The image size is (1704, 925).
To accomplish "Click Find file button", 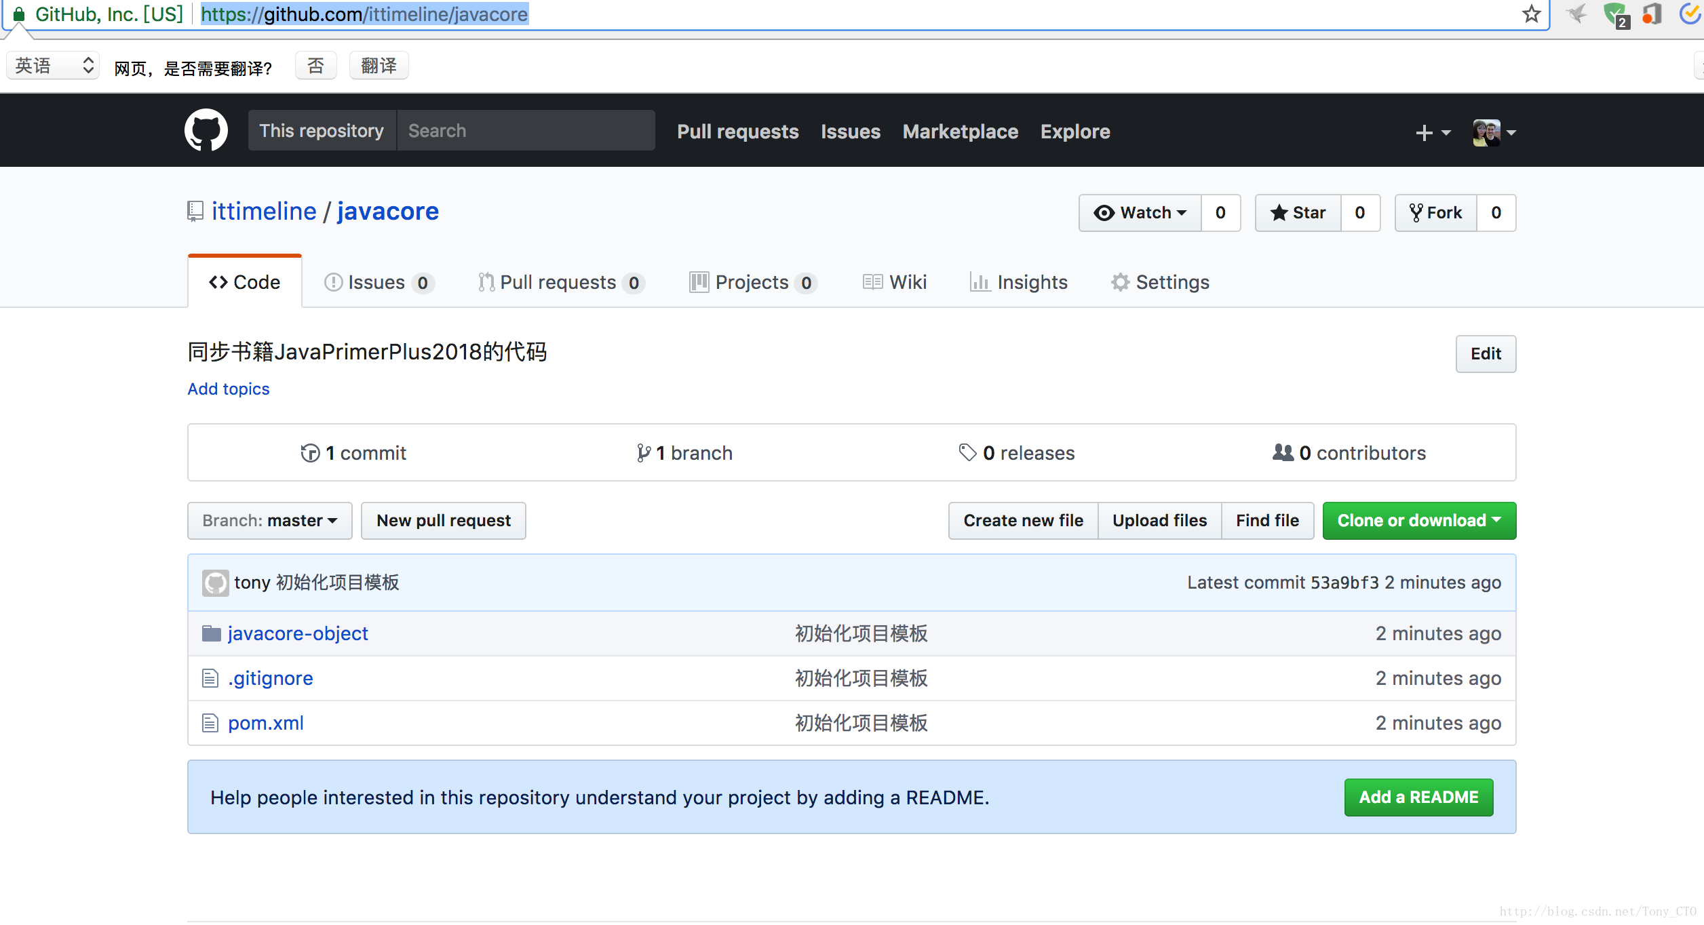I will (x=1267, y=521).
